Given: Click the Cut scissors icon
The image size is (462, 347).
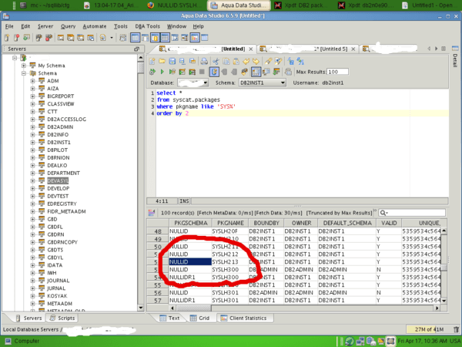Looking at the screenshot, I should click(x=216, y=61).
